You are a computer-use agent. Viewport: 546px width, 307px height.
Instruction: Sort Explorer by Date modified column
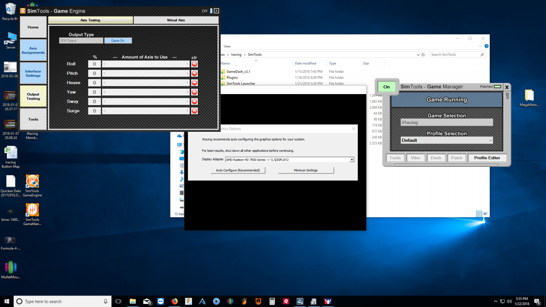[305, 63]
